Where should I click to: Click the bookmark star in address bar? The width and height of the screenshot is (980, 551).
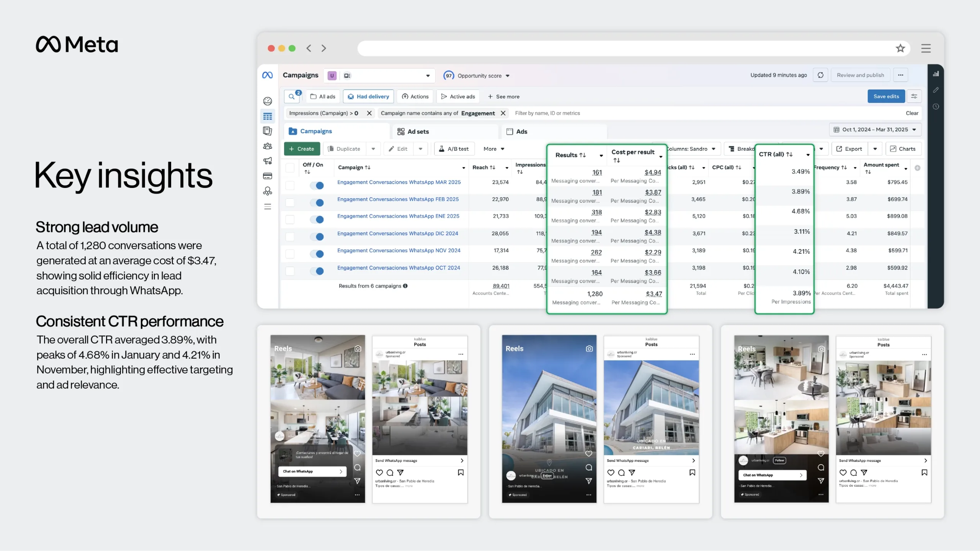(x=900, y=48)
